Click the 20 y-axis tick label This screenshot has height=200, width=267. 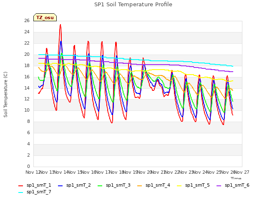[27, 55]
